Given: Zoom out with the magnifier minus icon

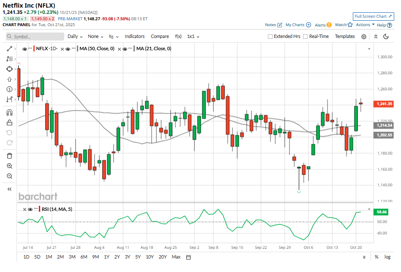Looking at the screenshot, I should [x=9, y=176].
